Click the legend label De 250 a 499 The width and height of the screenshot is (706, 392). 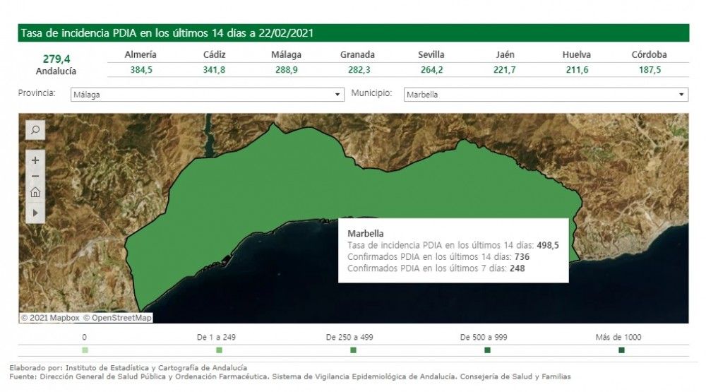click(x=349, y=337)
